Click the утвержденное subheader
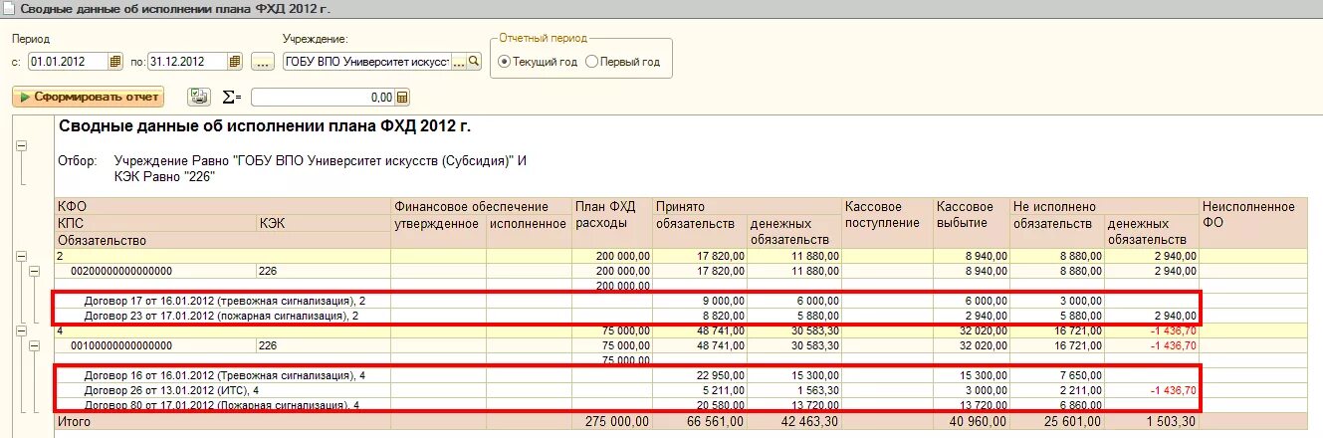Viewport: 1323px width, 438px height. point(436,223)
